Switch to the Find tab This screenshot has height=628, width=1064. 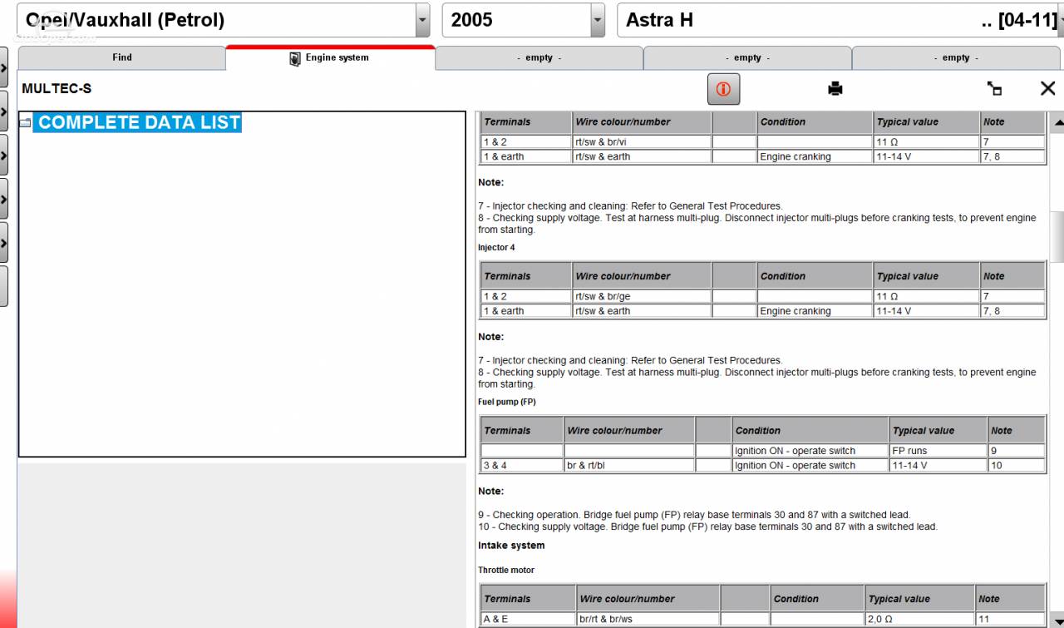(x=121, y=57)
